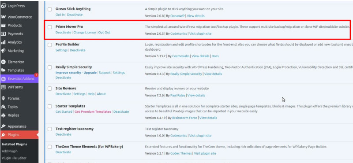Open the Marketing megaphone icon

[4, 51]
